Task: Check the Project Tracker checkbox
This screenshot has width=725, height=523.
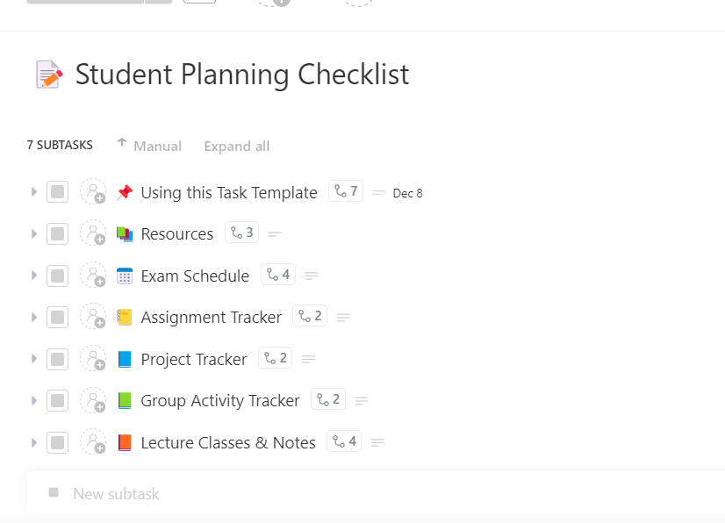Action: tap(57, 359)
